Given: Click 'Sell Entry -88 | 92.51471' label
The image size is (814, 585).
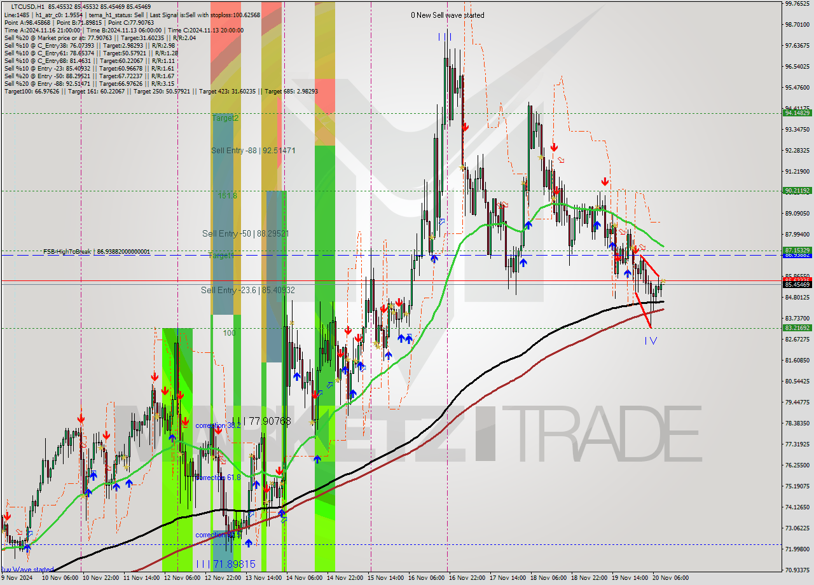Looking at the screenshot, I should pos(253,151).
